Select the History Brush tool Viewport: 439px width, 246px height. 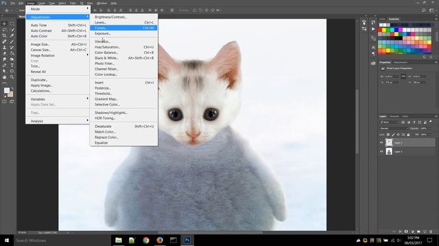tap(12, 47)
